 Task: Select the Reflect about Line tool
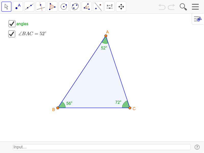[98, 7]
